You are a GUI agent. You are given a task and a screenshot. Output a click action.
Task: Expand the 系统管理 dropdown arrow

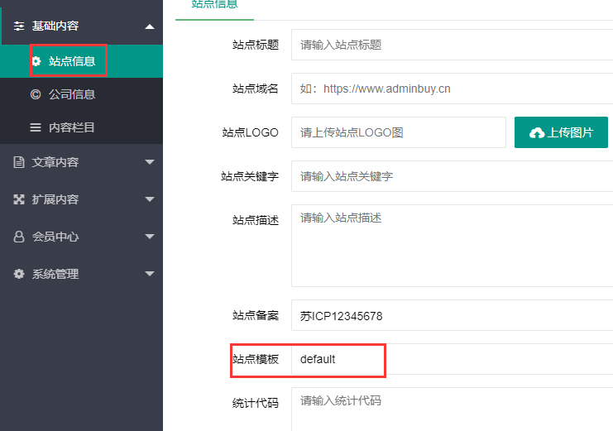[x=149, y=274]
